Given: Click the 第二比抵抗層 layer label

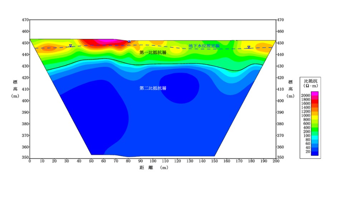Looking at the screenshot, I should tap(153, 88).
